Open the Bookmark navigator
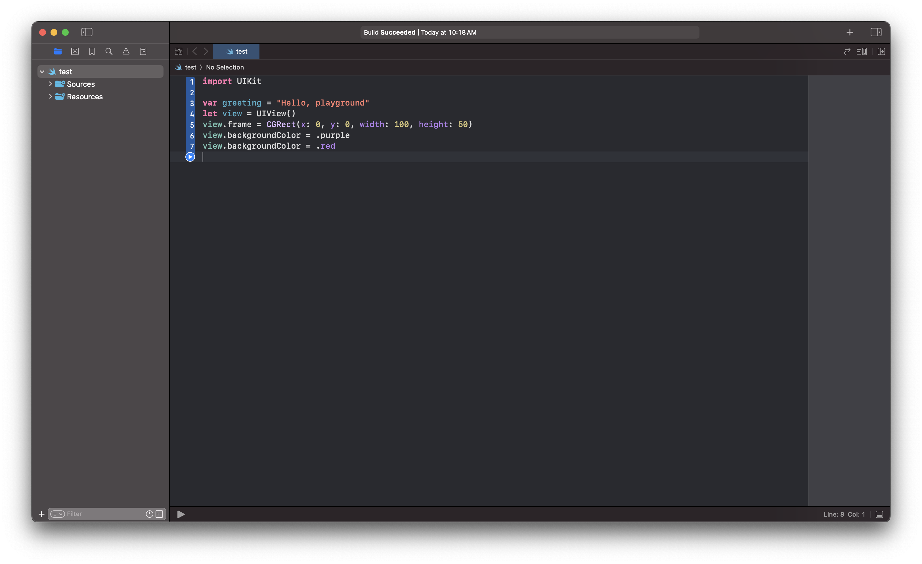922x564 pixels. 92,51
